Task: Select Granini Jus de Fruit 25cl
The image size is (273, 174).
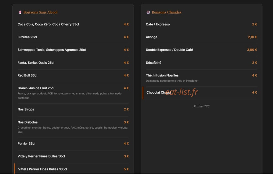Action: 73,93
